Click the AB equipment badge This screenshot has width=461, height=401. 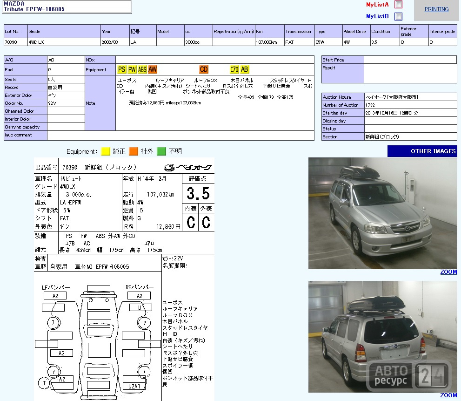(x=244, y=69)
